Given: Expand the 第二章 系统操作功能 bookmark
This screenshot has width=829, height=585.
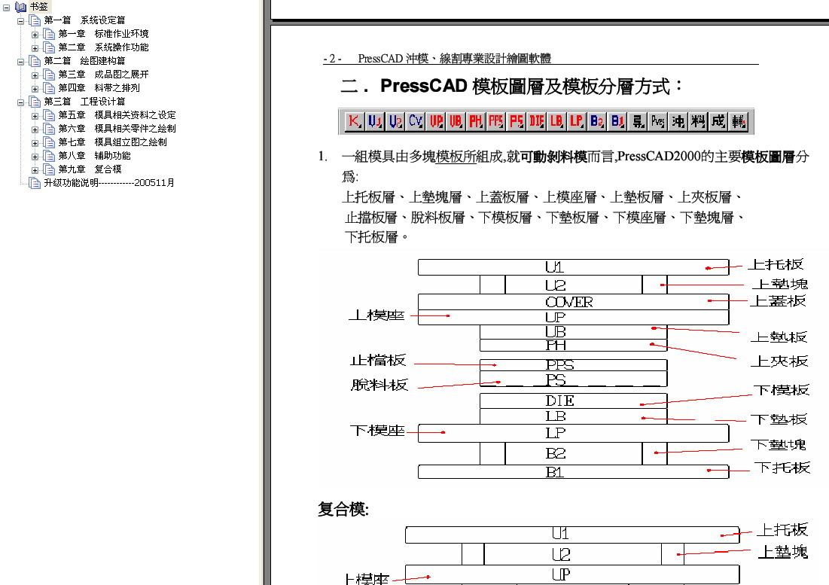Looking at the screenshot, I should [35, 48].
